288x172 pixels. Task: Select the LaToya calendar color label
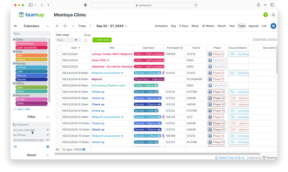coord(32,67)
